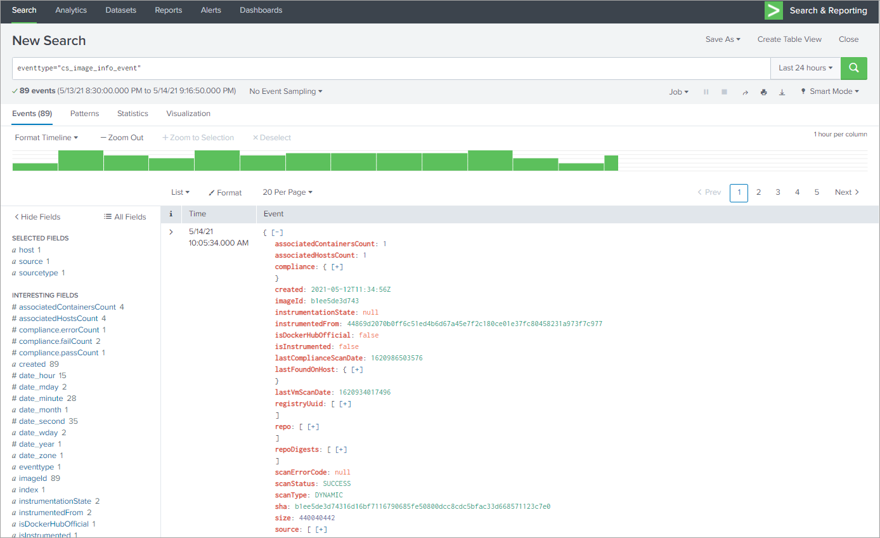
Task: Pause the running search job
Action: [x=706, y=91]
